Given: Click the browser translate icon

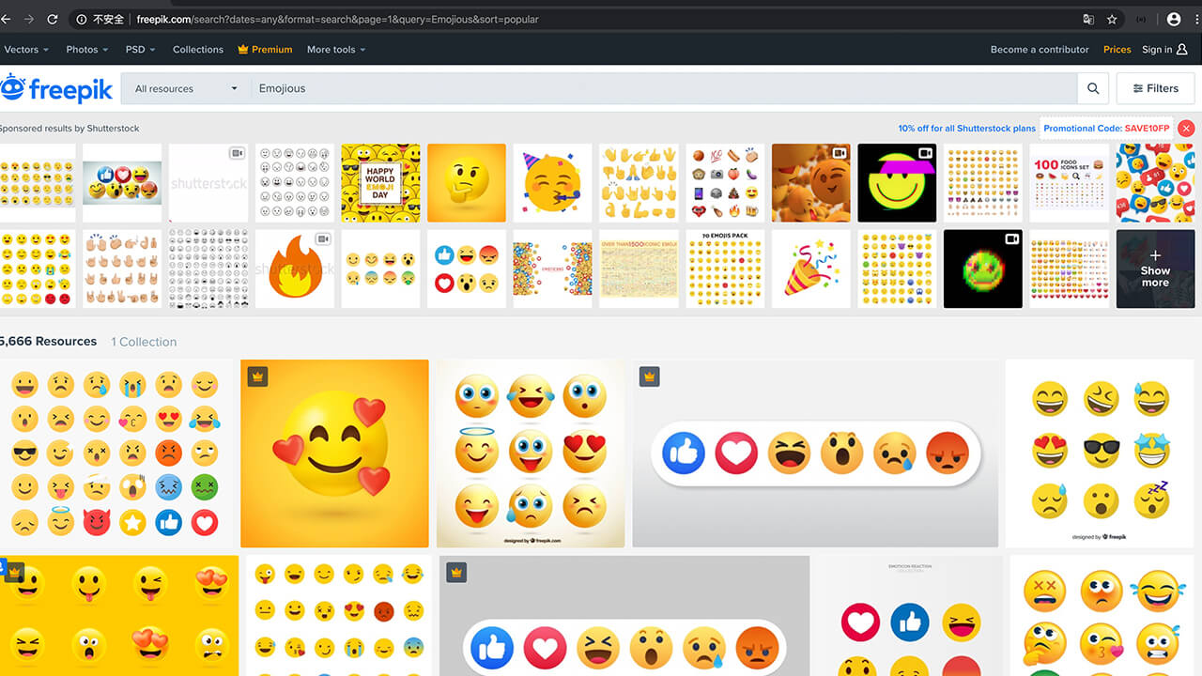Looking at the screenshot, I should [1087, 19].
